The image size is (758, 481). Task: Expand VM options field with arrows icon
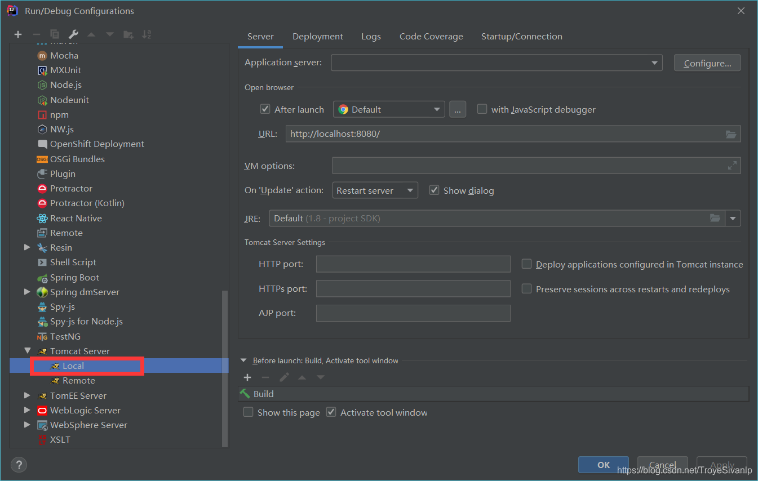pyautogui.click(x=732, y=166)
